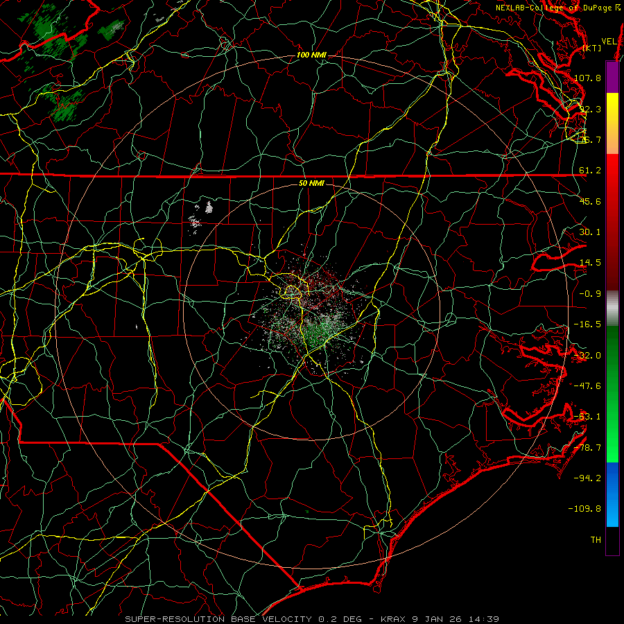The image size is (624, 624).
Task: Click the -109.8 velocity scale value
Action: tap(584, 509)
